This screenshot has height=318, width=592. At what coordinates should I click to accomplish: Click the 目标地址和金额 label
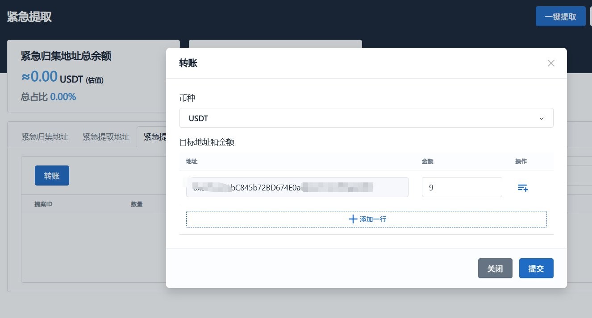(x=207, y=142)
